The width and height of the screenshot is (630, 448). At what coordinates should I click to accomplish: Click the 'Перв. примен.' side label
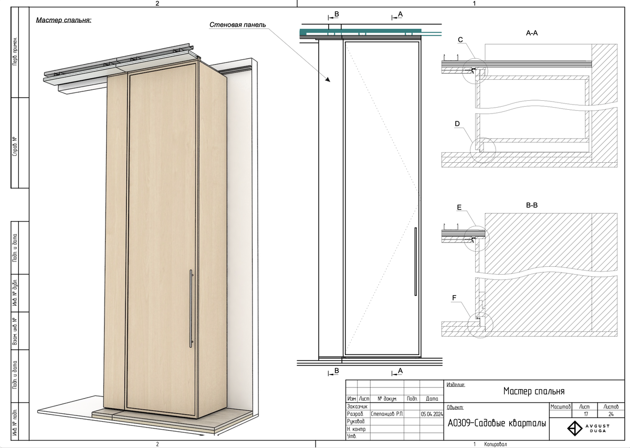click(x=15, y=50)
